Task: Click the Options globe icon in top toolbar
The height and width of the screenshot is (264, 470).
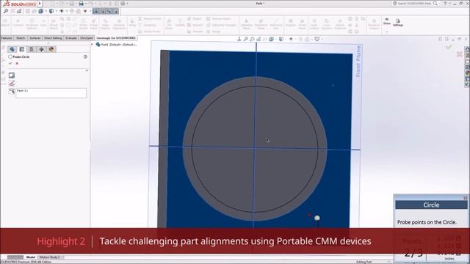Action: [x=123, y=4]
